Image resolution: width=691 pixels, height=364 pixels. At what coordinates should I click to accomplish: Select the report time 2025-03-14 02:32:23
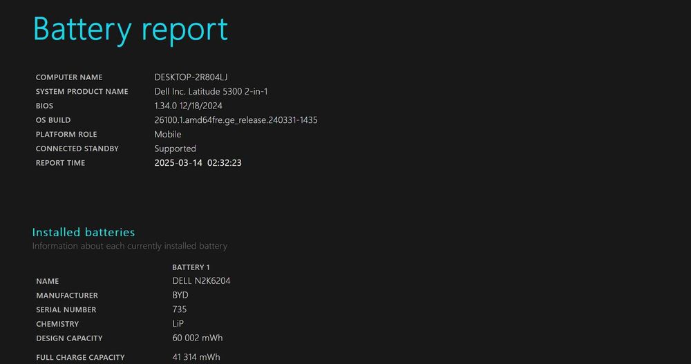198,163
